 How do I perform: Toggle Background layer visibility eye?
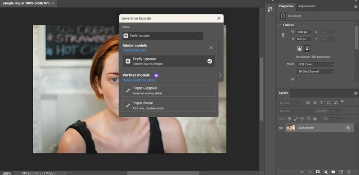281,128
